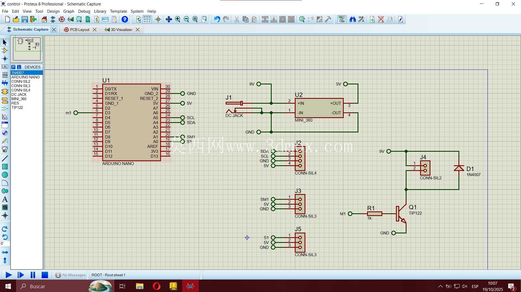This screenshot has height=292, width=521.
Task: Toggle wire autorouter icon
Action: pos(342,19)
